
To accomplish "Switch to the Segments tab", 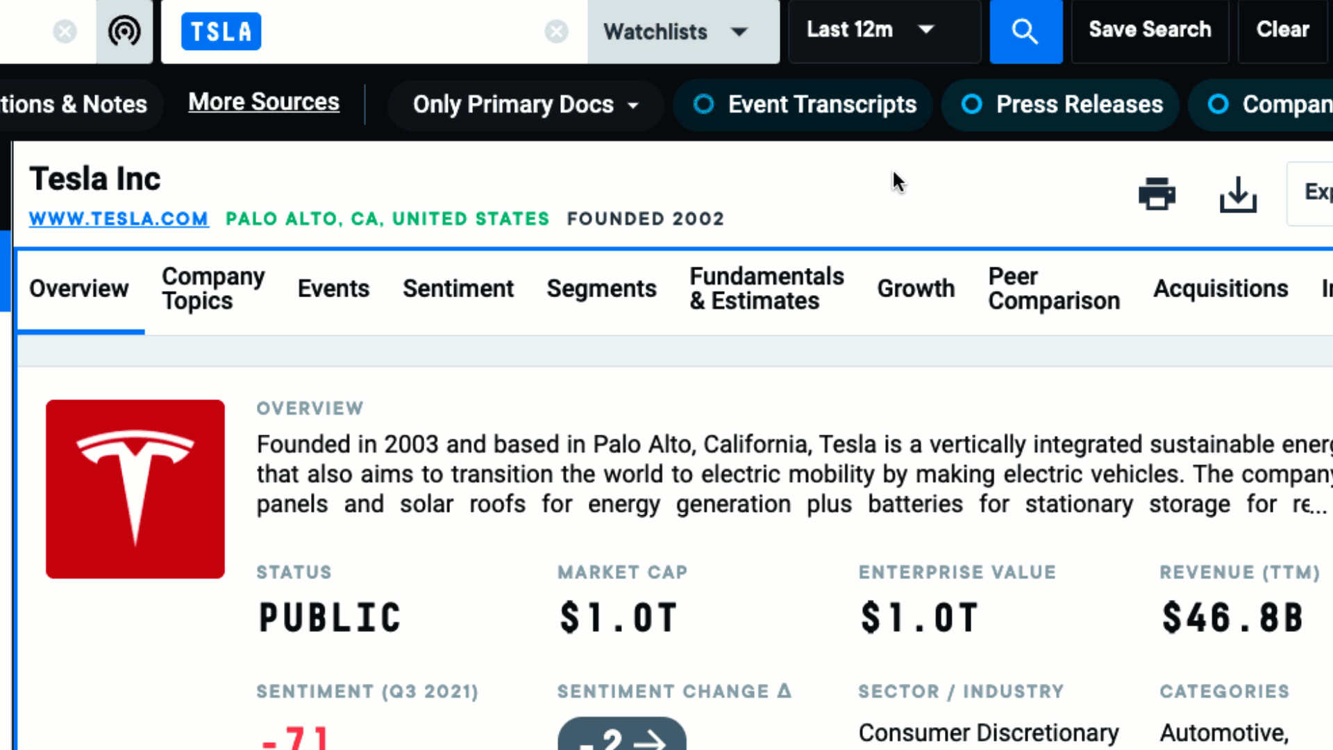I will point(601,289).
